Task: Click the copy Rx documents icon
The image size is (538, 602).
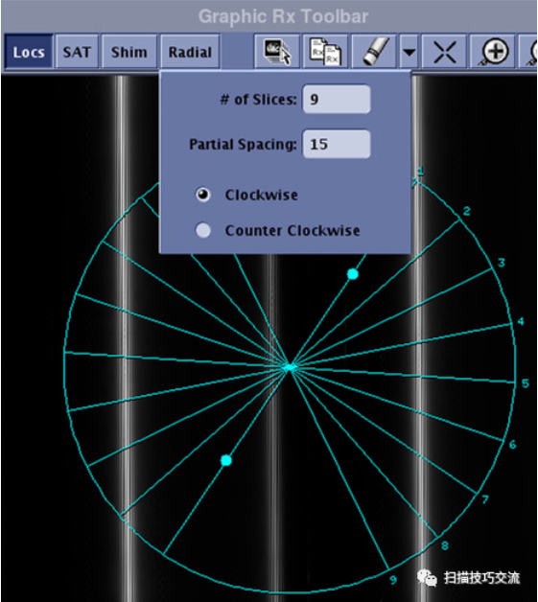Action: (x=325, y=52)
